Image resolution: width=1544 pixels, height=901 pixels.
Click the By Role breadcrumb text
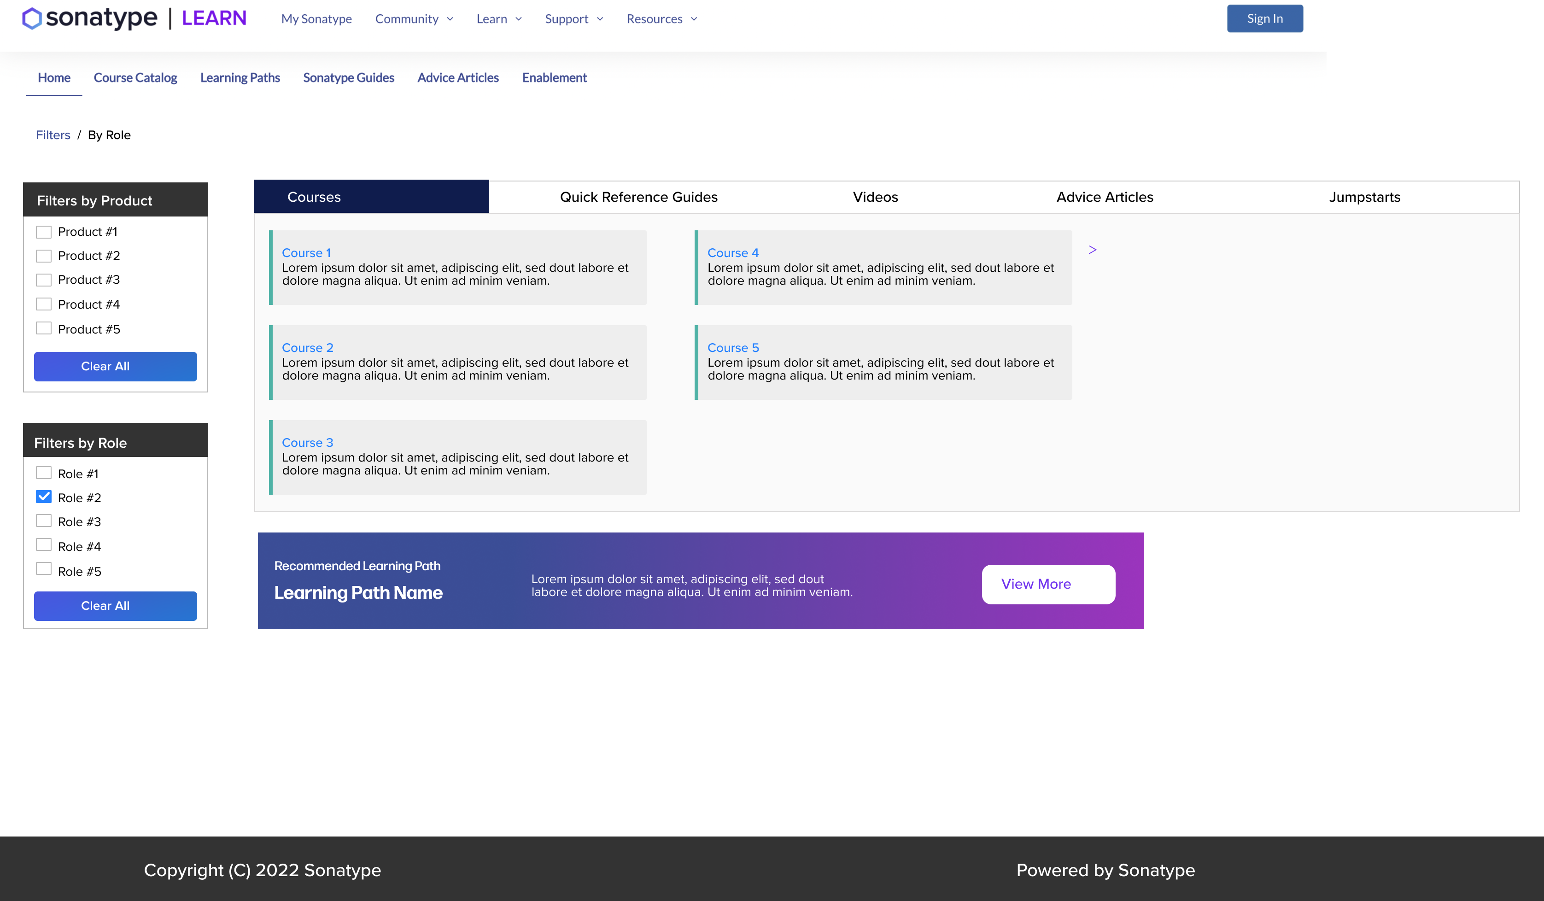[x=109, y=135]
